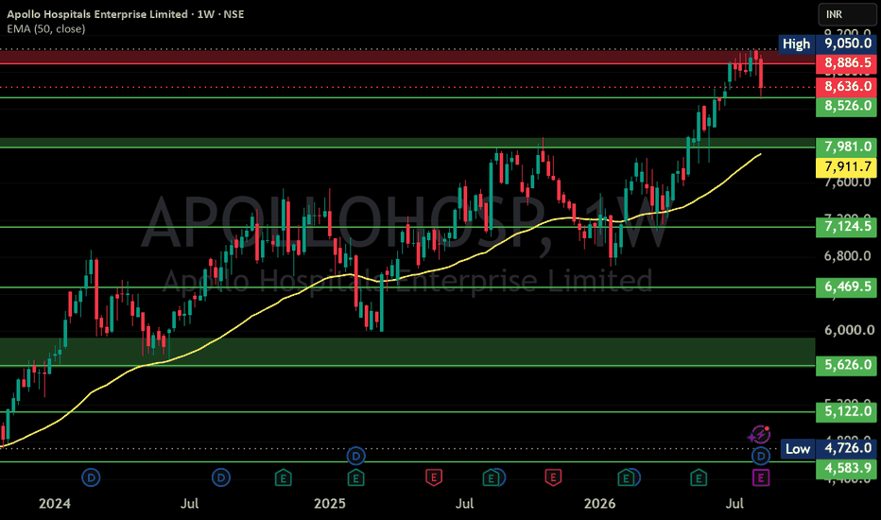Click the dividend D marker right of Jul 2024
881x520 pixels.
point(221,478)
